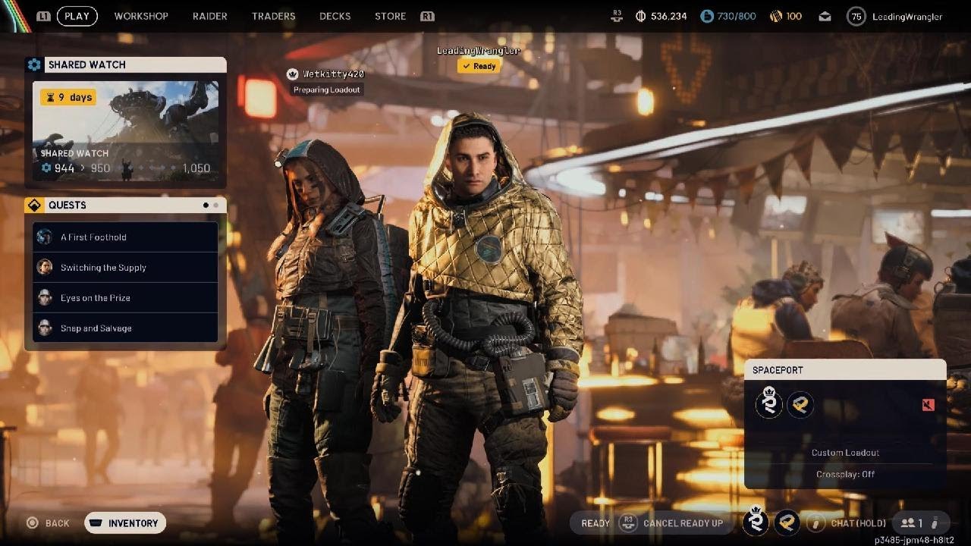The image size is (971, 546).
Task: Click the Back circle button icon
Action: (x=32, y=522)
